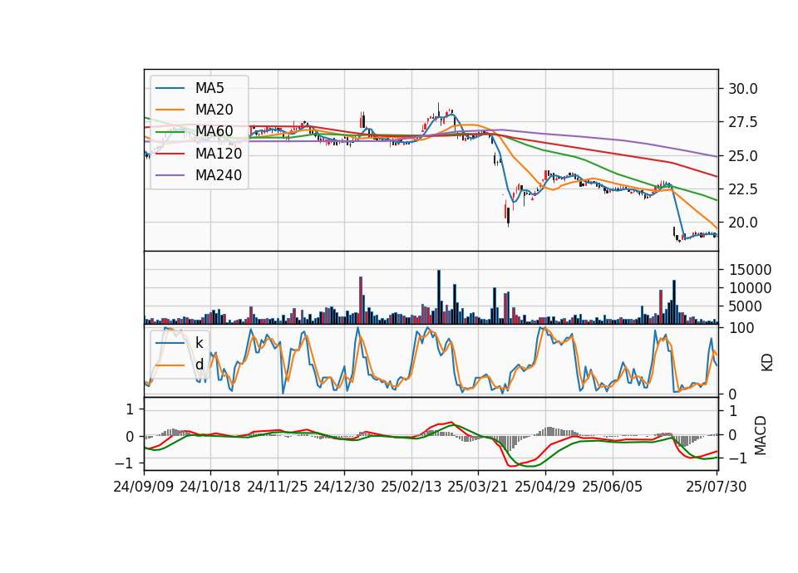
Task: Click the 30.0 price axis label
Action: pos(743,89)
